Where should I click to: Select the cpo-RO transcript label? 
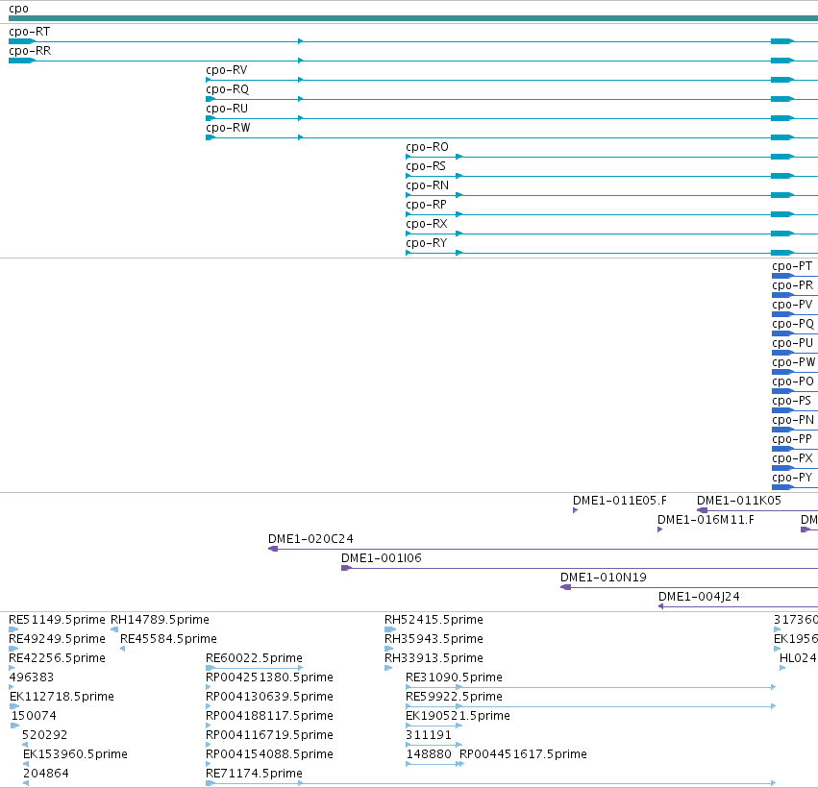coord(427,148)
